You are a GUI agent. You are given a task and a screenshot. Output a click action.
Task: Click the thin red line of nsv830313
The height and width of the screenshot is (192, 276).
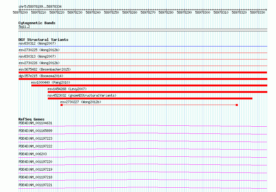[x=143, y=59]
